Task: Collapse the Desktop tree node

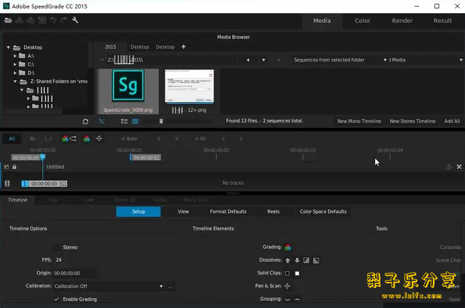Action: tap(8, 47)
